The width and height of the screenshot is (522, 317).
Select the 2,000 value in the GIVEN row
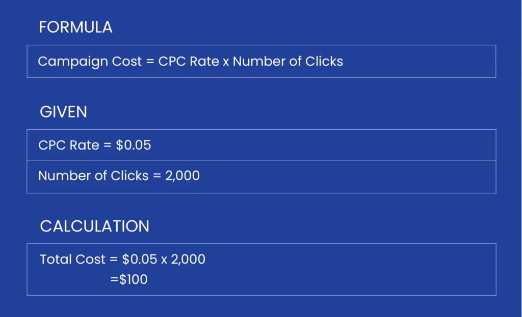182,176
